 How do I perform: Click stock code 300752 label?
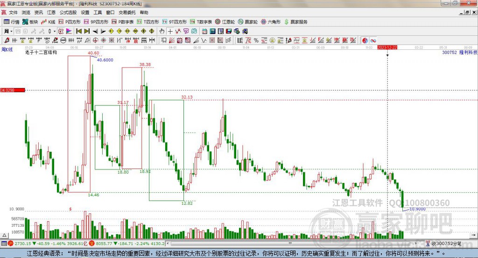click(x=450, y=52)
